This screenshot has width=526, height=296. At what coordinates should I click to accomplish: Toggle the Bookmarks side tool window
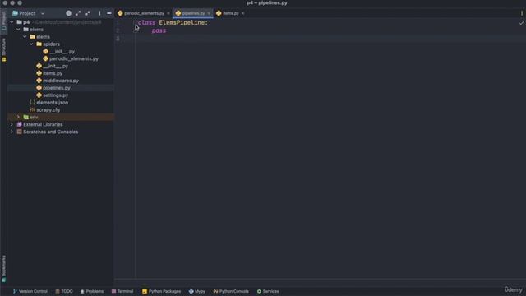pos(3,269)
